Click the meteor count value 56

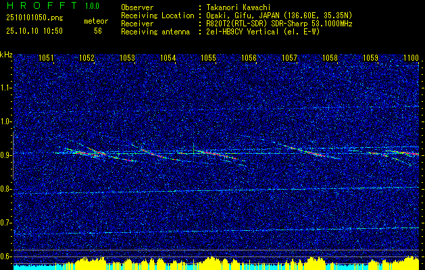(x=98, y=31)
